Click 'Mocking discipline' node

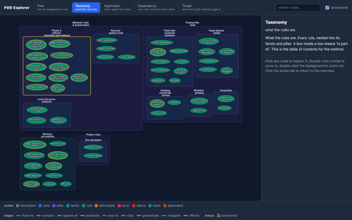[160, 70]
